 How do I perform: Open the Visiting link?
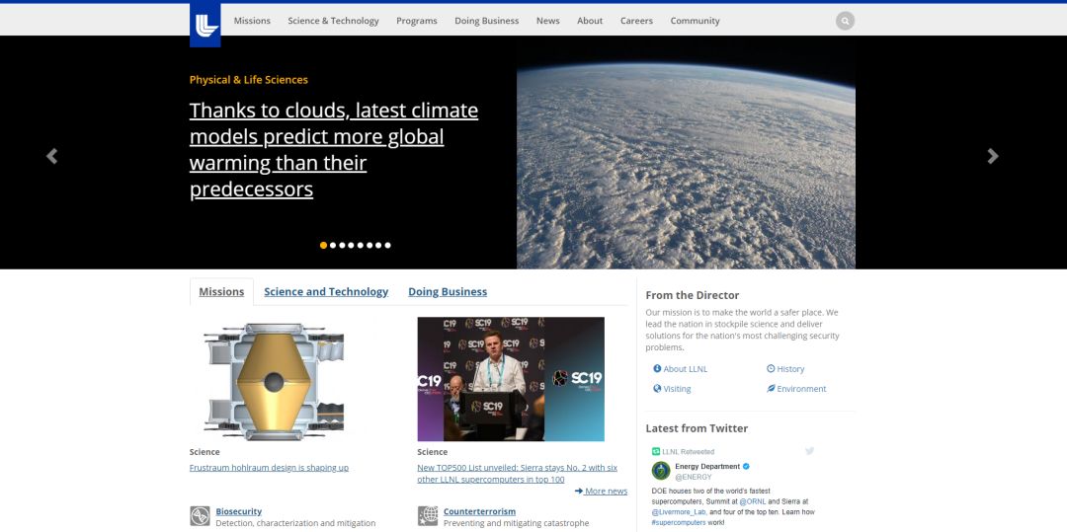[677, 389]
